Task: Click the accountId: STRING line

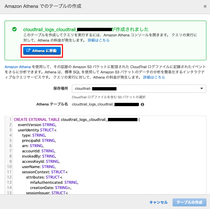Action: [x=39, y=151]
